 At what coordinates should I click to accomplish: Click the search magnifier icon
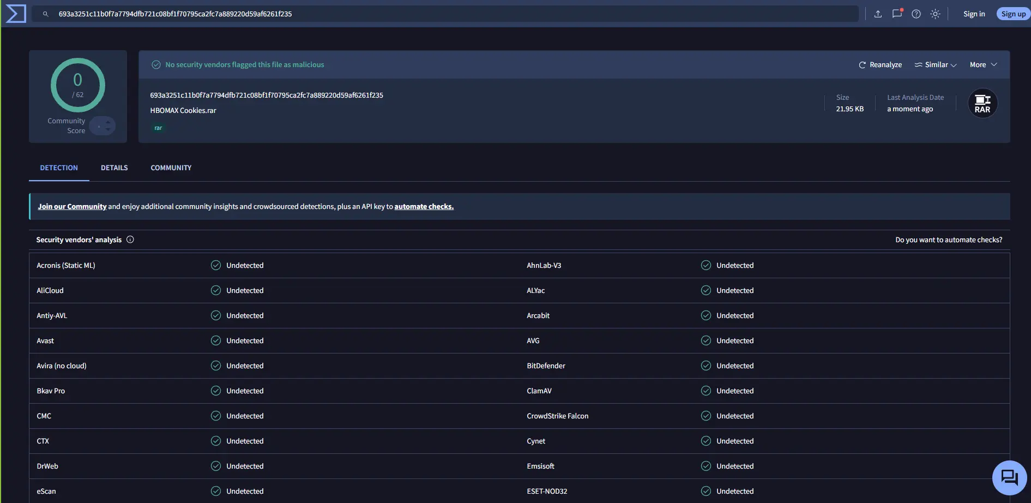click(x=46, y=14)
